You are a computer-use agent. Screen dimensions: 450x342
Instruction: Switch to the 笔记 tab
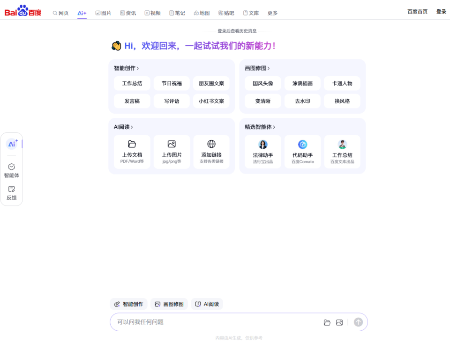[x=177, y=13]
